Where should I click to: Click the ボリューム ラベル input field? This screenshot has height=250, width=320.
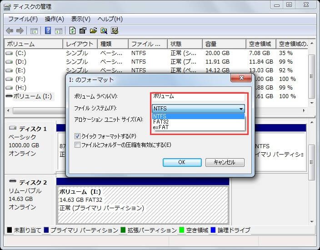click(198, 96)
